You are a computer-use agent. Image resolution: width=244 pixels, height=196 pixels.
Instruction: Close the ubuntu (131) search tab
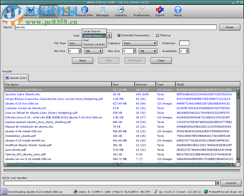7,78
